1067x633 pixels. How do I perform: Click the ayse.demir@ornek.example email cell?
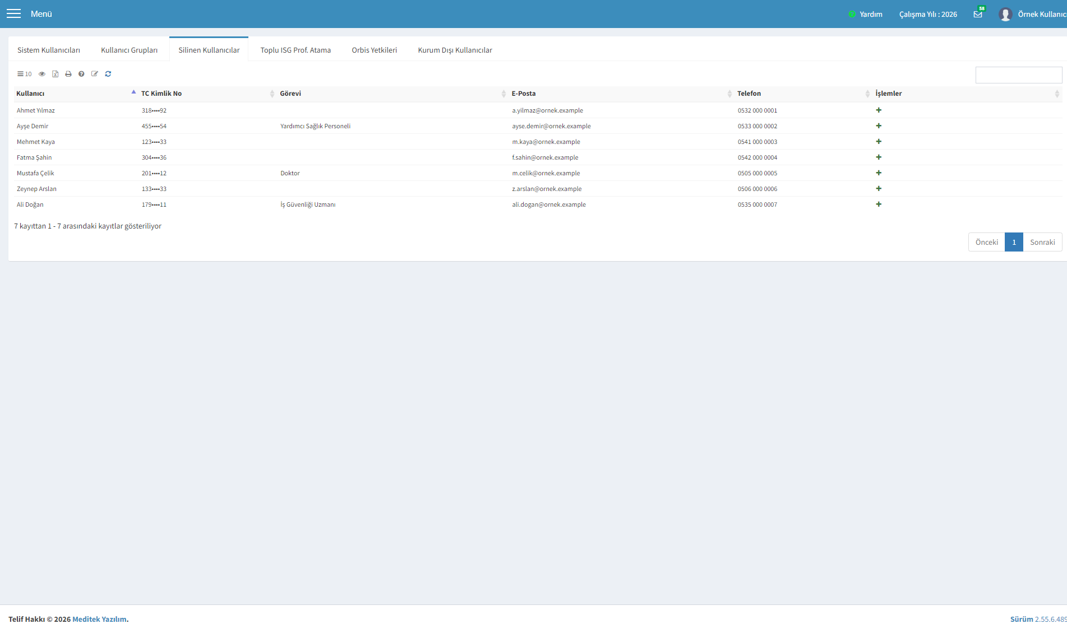tap(551, 126)
